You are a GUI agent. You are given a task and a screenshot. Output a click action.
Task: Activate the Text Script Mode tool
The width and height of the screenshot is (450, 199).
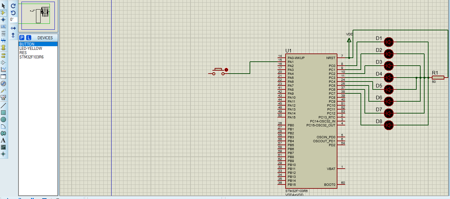click(x=3, y=34)
